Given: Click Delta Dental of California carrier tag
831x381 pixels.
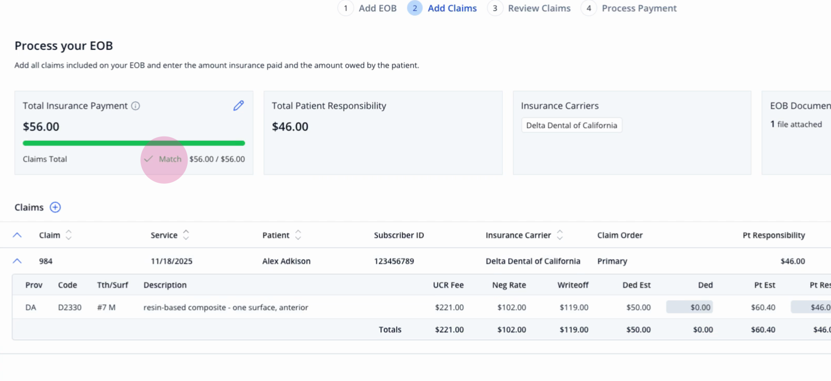Looking at the screenshot, I should tap(572, 126).
